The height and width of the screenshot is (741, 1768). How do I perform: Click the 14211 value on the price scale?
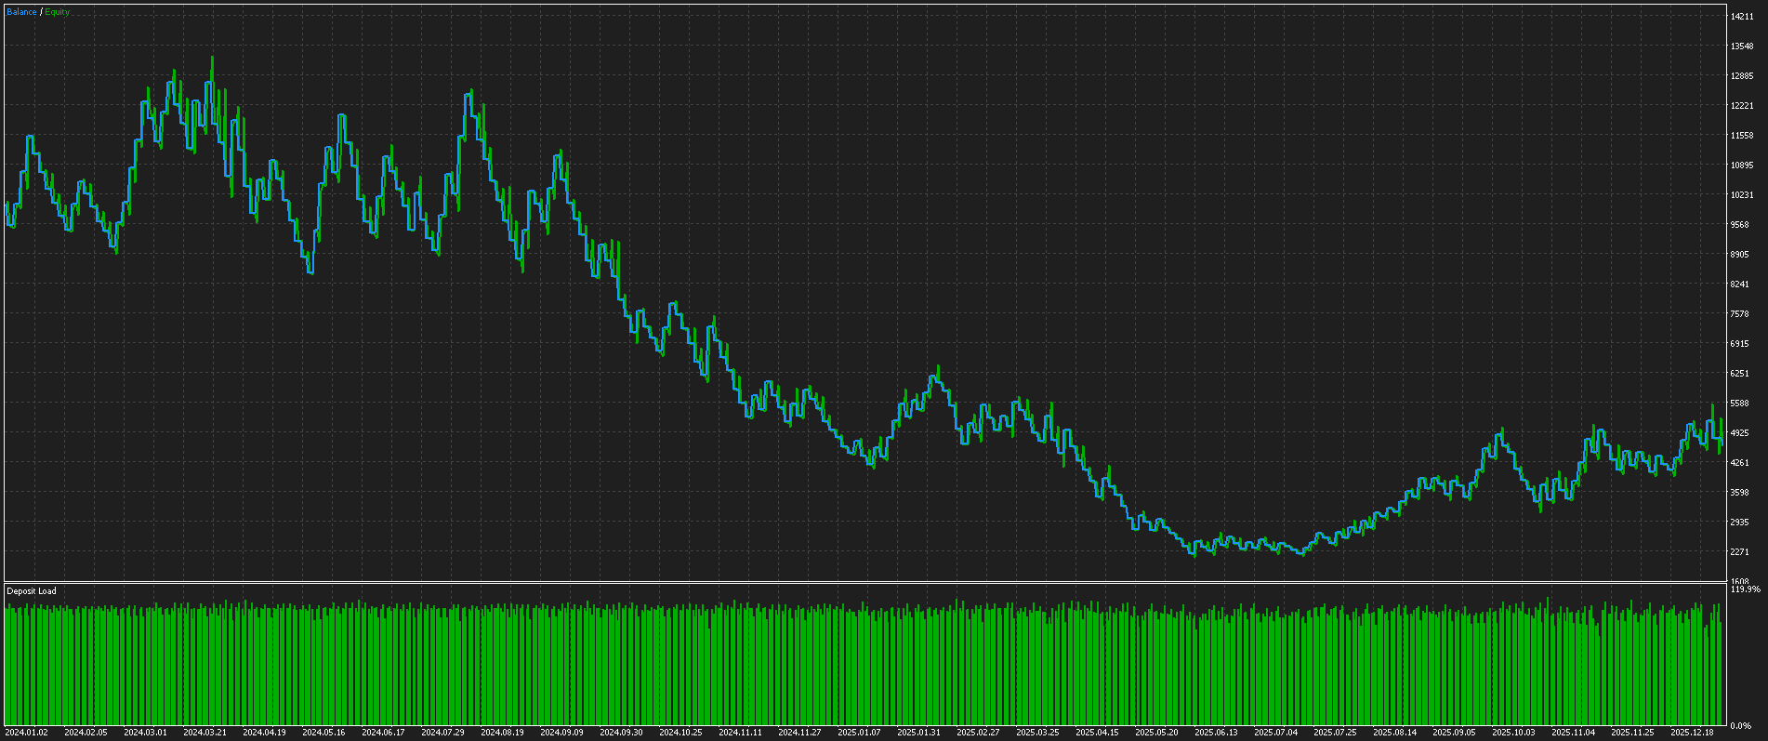pos(1741,16)
